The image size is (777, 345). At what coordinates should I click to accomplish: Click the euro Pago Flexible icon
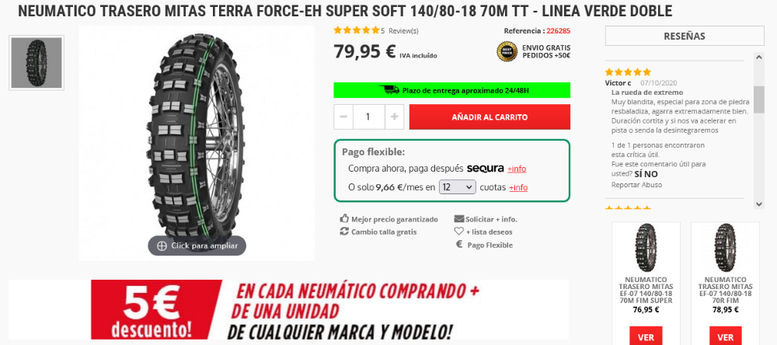[x=459, y=244]
